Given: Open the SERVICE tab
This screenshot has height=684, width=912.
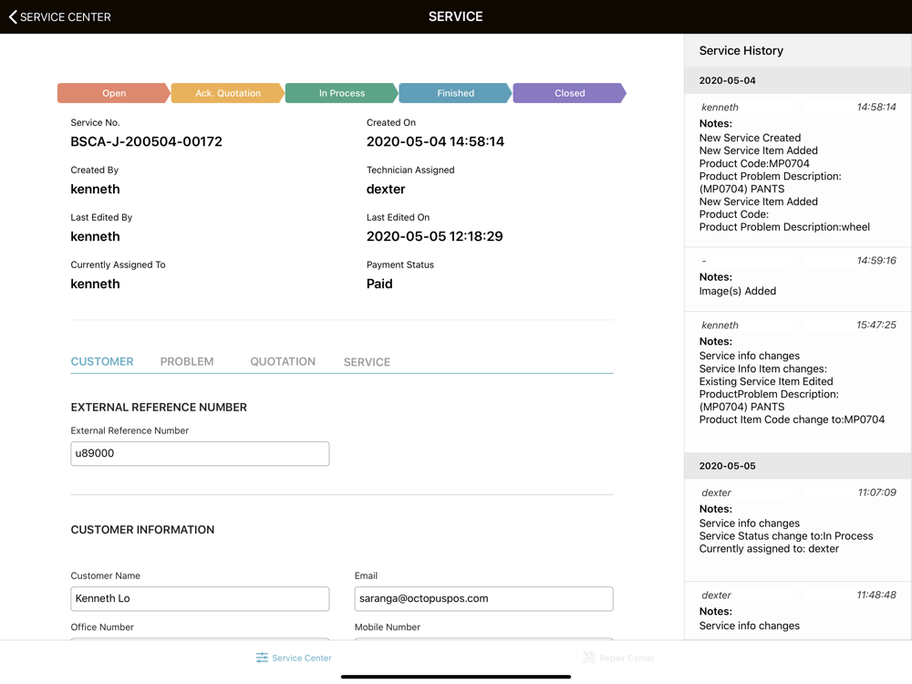Looking at the screenshot, I should click(367, 362).
